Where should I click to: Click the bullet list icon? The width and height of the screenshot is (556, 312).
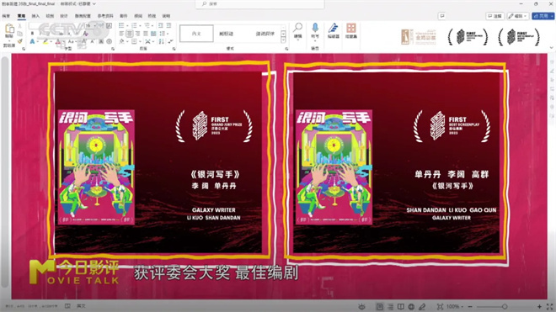pos(121,25)
